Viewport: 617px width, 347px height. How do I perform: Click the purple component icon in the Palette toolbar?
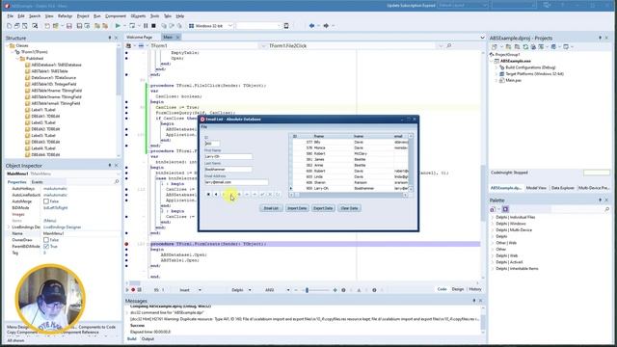505,209
